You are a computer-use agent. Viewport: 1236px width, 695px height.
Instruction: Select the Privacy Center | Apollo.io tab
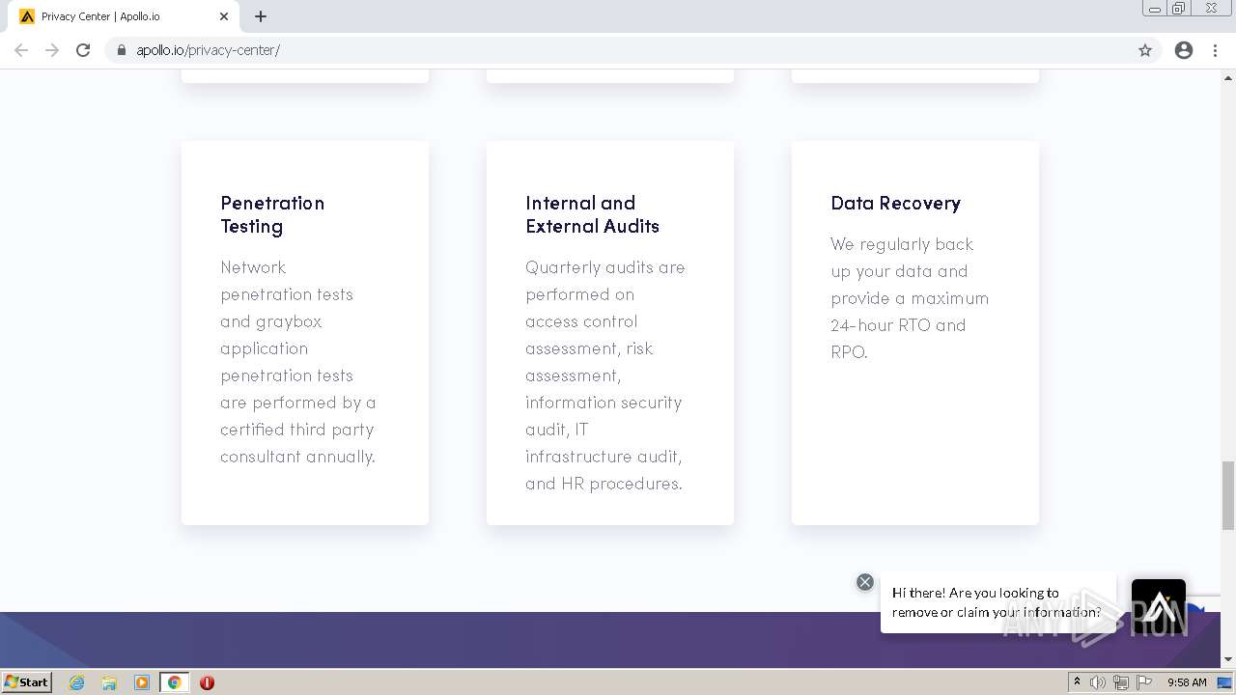coord(123,16)
